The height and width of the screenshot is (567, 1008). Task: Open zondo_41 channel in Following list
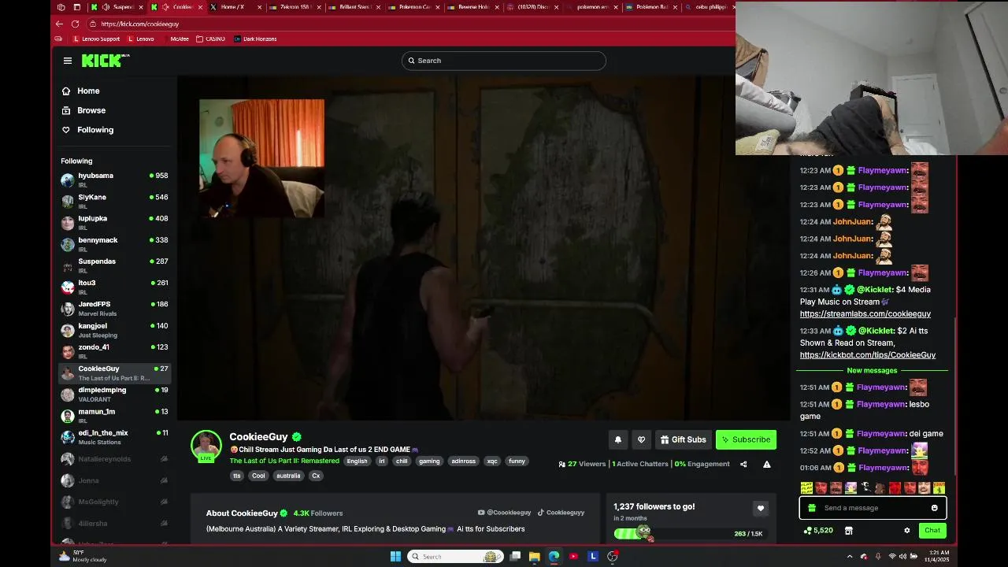115,351
